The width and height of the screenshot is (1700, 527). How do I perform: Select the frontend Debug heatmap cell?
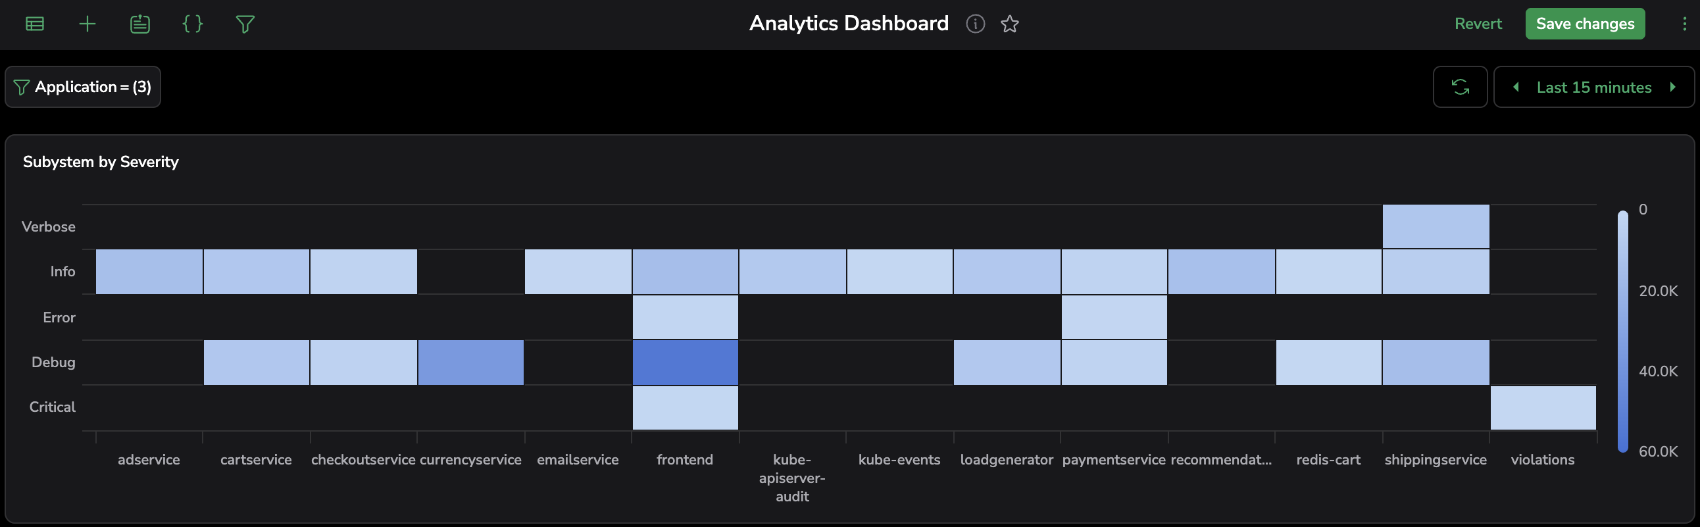[685, 362]
